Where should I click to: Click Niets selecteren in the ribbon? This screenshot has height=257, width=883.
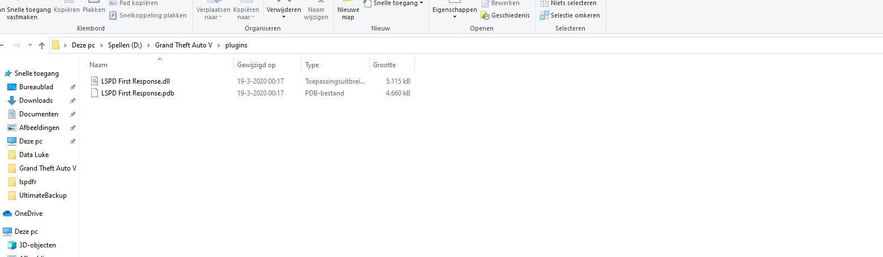568,3
